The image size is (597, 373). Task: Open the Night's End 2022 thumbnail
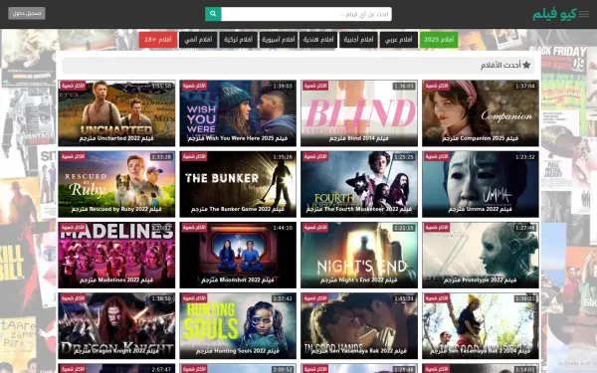(x=359, y=255)
